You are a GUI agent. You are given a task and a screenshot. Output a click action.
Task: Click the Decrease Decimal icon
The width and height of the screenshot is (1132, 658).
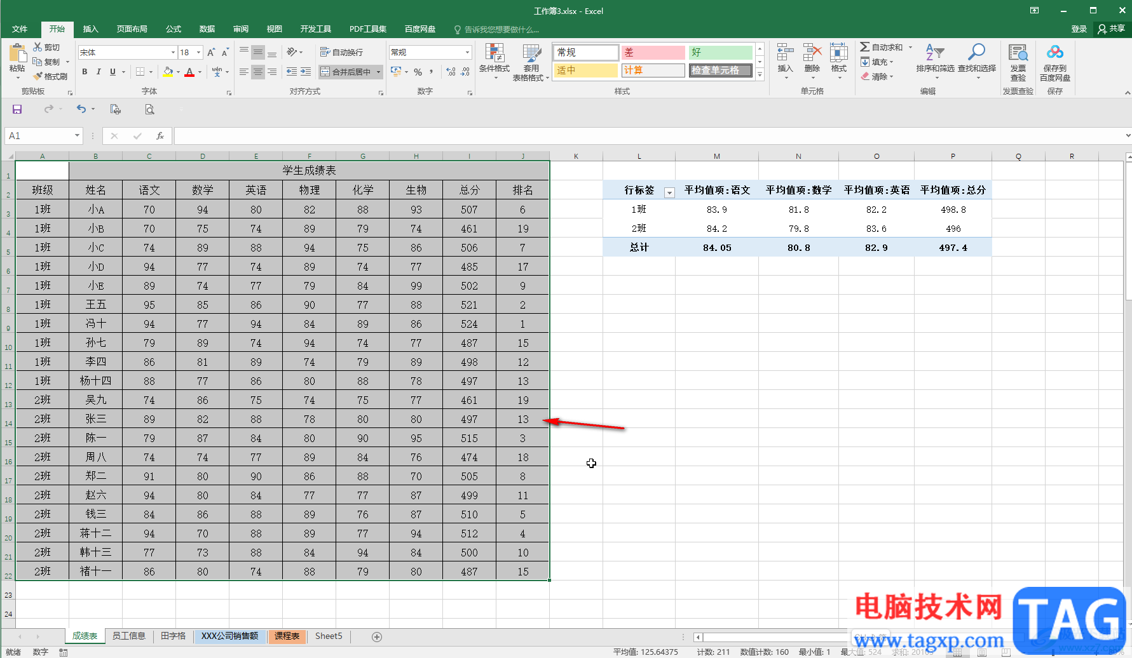pos(465,72)
